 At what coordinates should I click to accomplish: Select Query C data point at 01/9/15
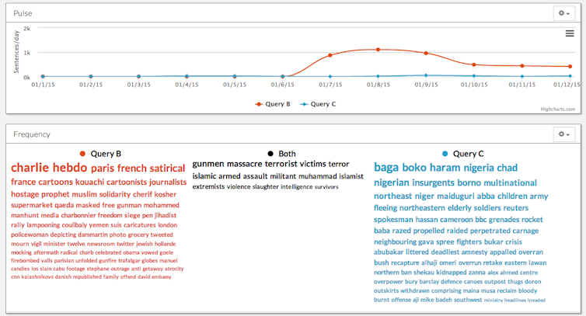click(426, 75)
